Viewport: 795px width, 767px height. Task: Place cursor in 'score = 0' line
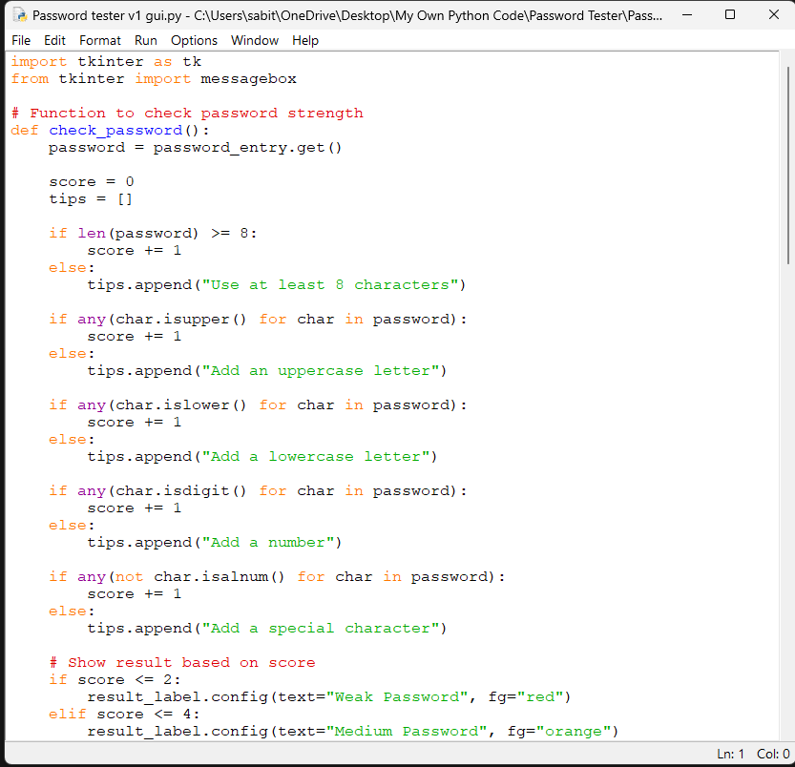pos(92,182)
